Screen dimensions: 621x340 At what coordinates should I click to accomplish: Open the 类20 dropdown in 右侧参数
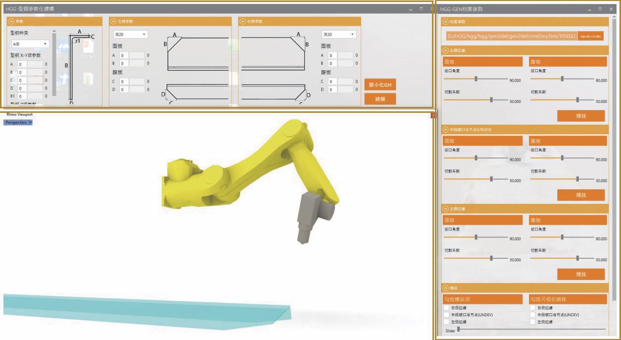pyautogui.click(x=338, y=35)
